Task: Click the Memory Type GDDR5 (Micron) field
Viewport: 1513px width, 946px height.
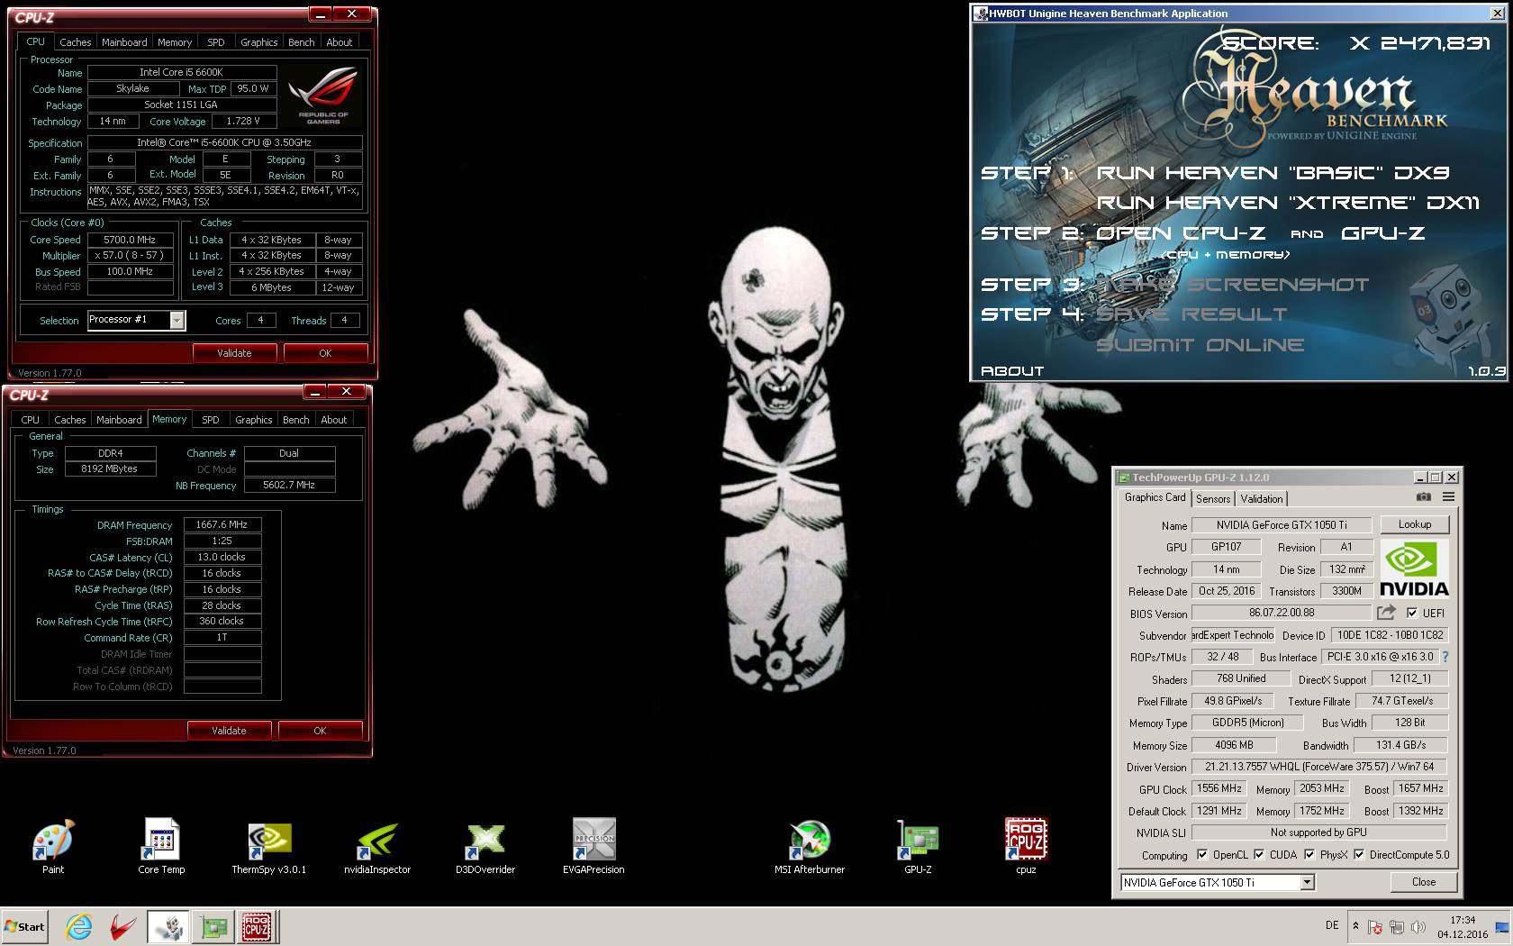Action: [1248, 723]
